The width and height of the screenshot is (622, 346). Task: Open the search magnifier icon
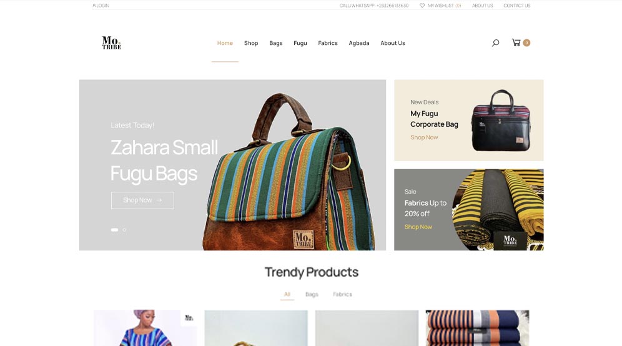pos(495,43)
